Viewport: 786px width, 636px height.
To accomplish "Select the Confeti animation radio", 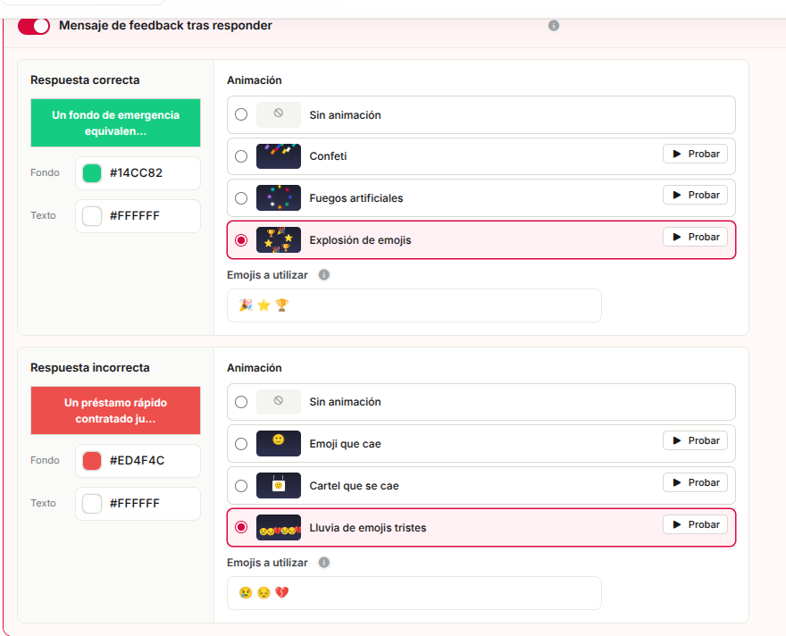I will click(241, 156).
